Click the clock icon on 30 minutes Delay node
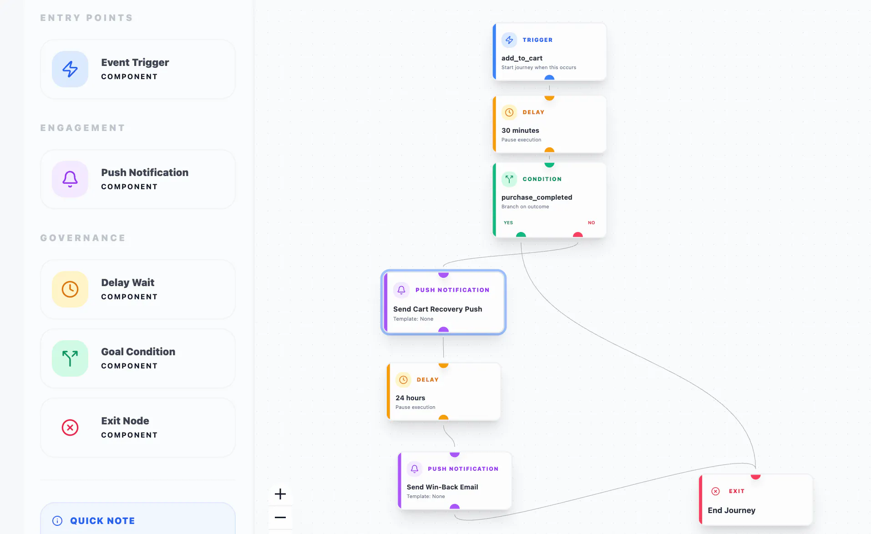Image resolution: width=871 pixels, height=534 pixels. coord(509,112)
